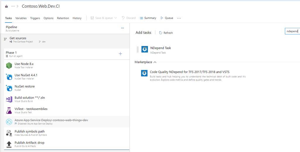The image size is (300, 152).
Task: Switch to the Variables tab
Action: tap(21, 18)
